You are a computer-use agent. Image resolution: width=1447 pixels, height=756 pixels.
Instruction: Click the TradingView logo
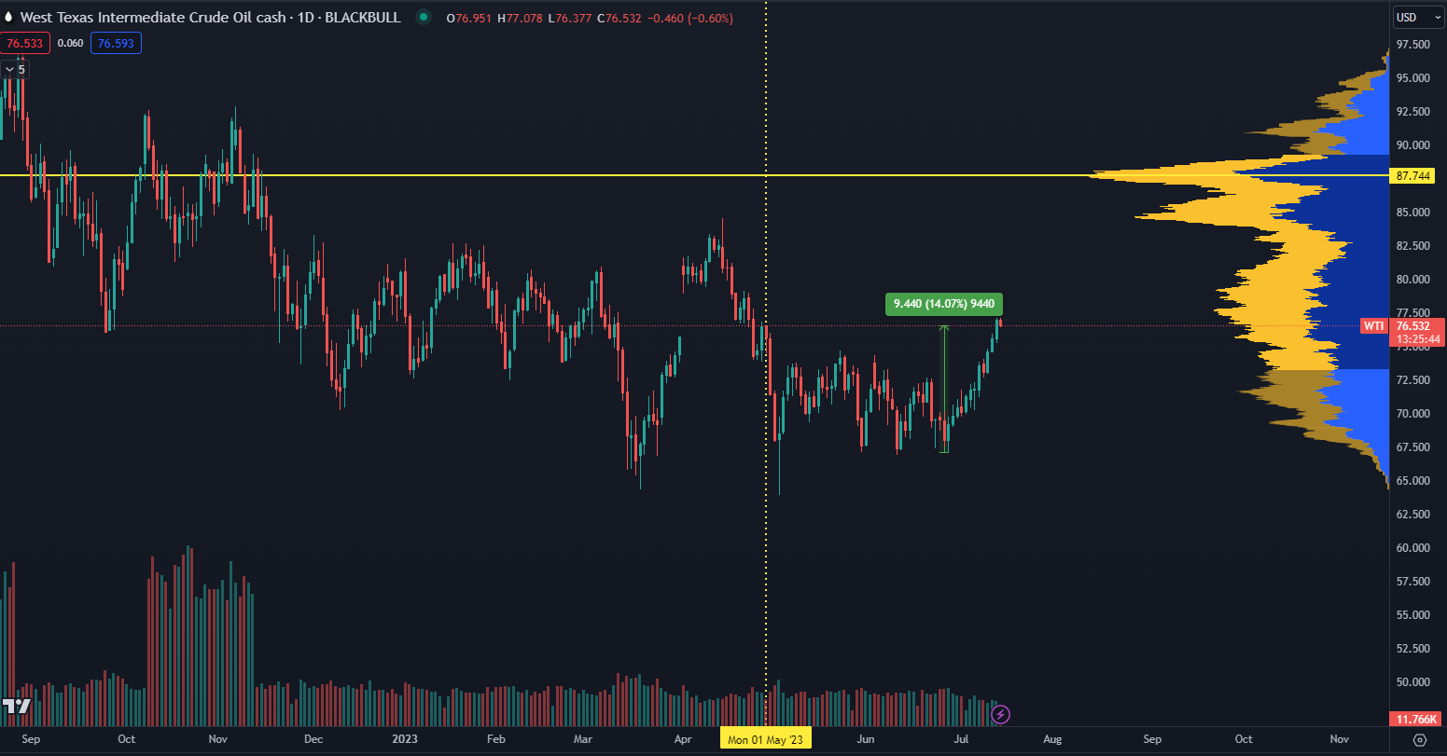click(x=17, y=707)
